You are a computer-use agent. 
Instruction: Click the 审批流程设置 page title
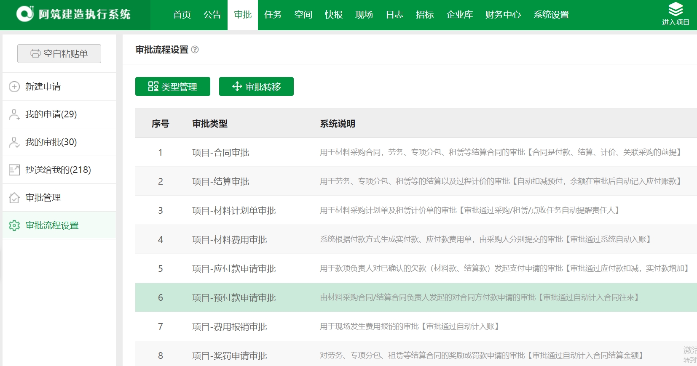162,50
